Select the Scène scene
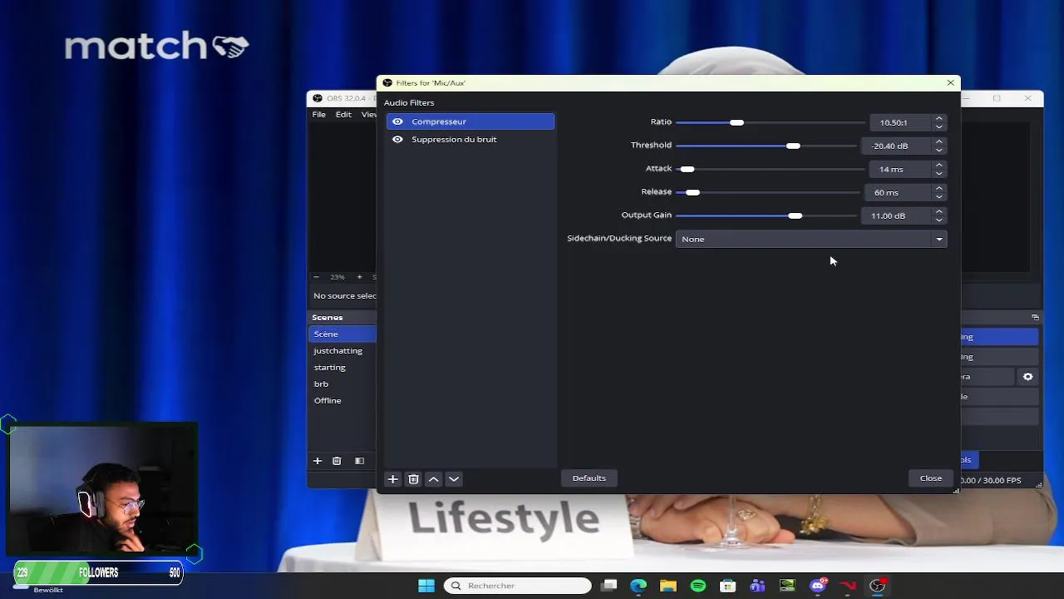 [x=342, y=334]
